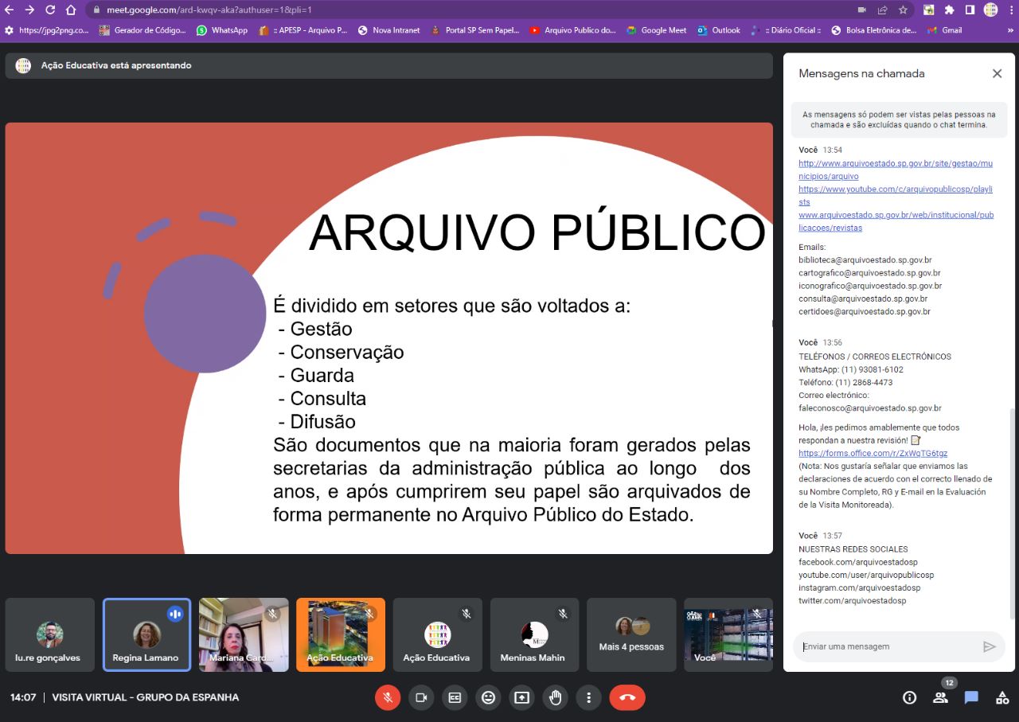Click VISITA VIRTUAL - GRUPO DA ESPANHA title
The height and width of the screenshot is (722, 1019).
tap(146, 697)
